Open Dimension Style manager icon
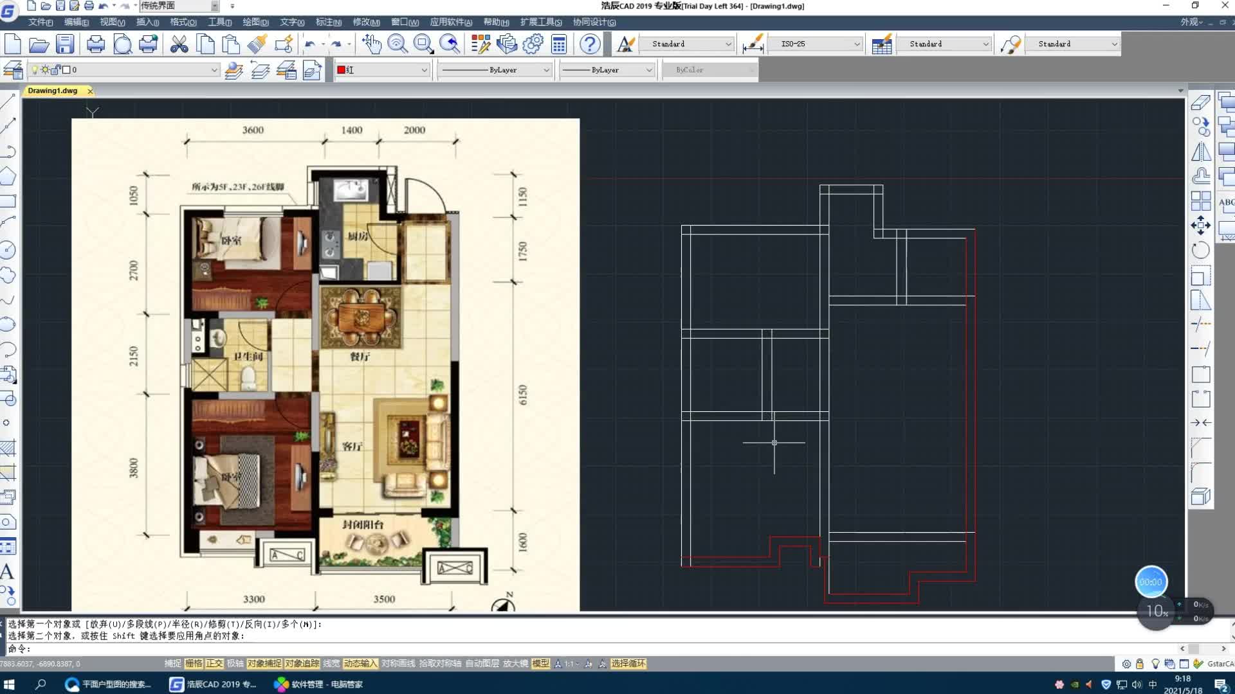This screenshot has width=1235, height=694. click(x=753, y=44)
